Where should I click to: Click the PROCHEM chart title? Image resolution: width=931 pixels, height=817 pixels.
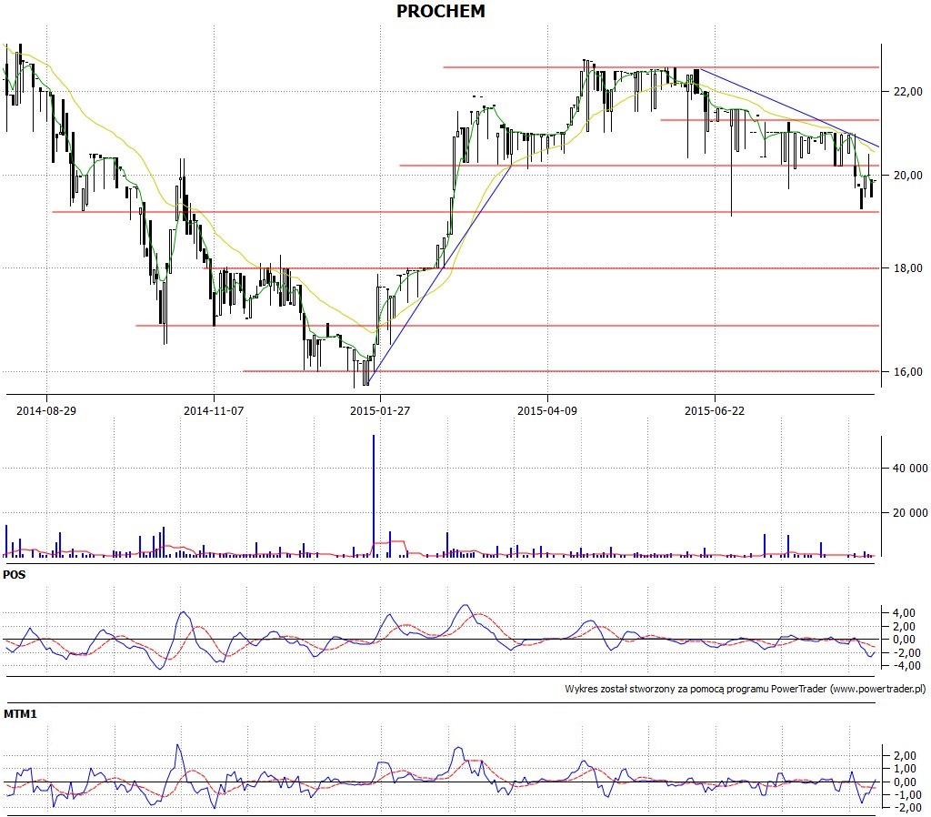point(441,11)
